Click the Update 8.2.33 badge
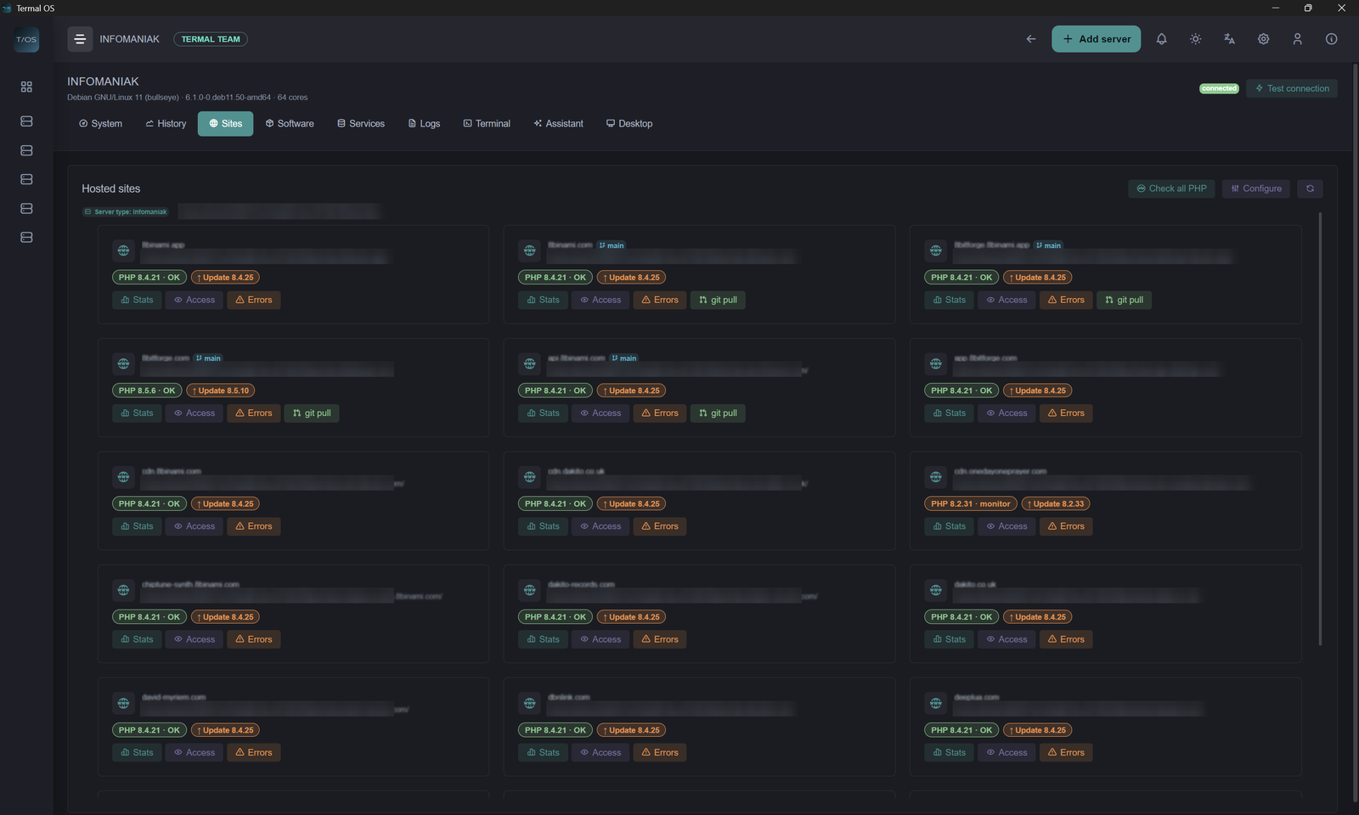 click(1056, 504)
